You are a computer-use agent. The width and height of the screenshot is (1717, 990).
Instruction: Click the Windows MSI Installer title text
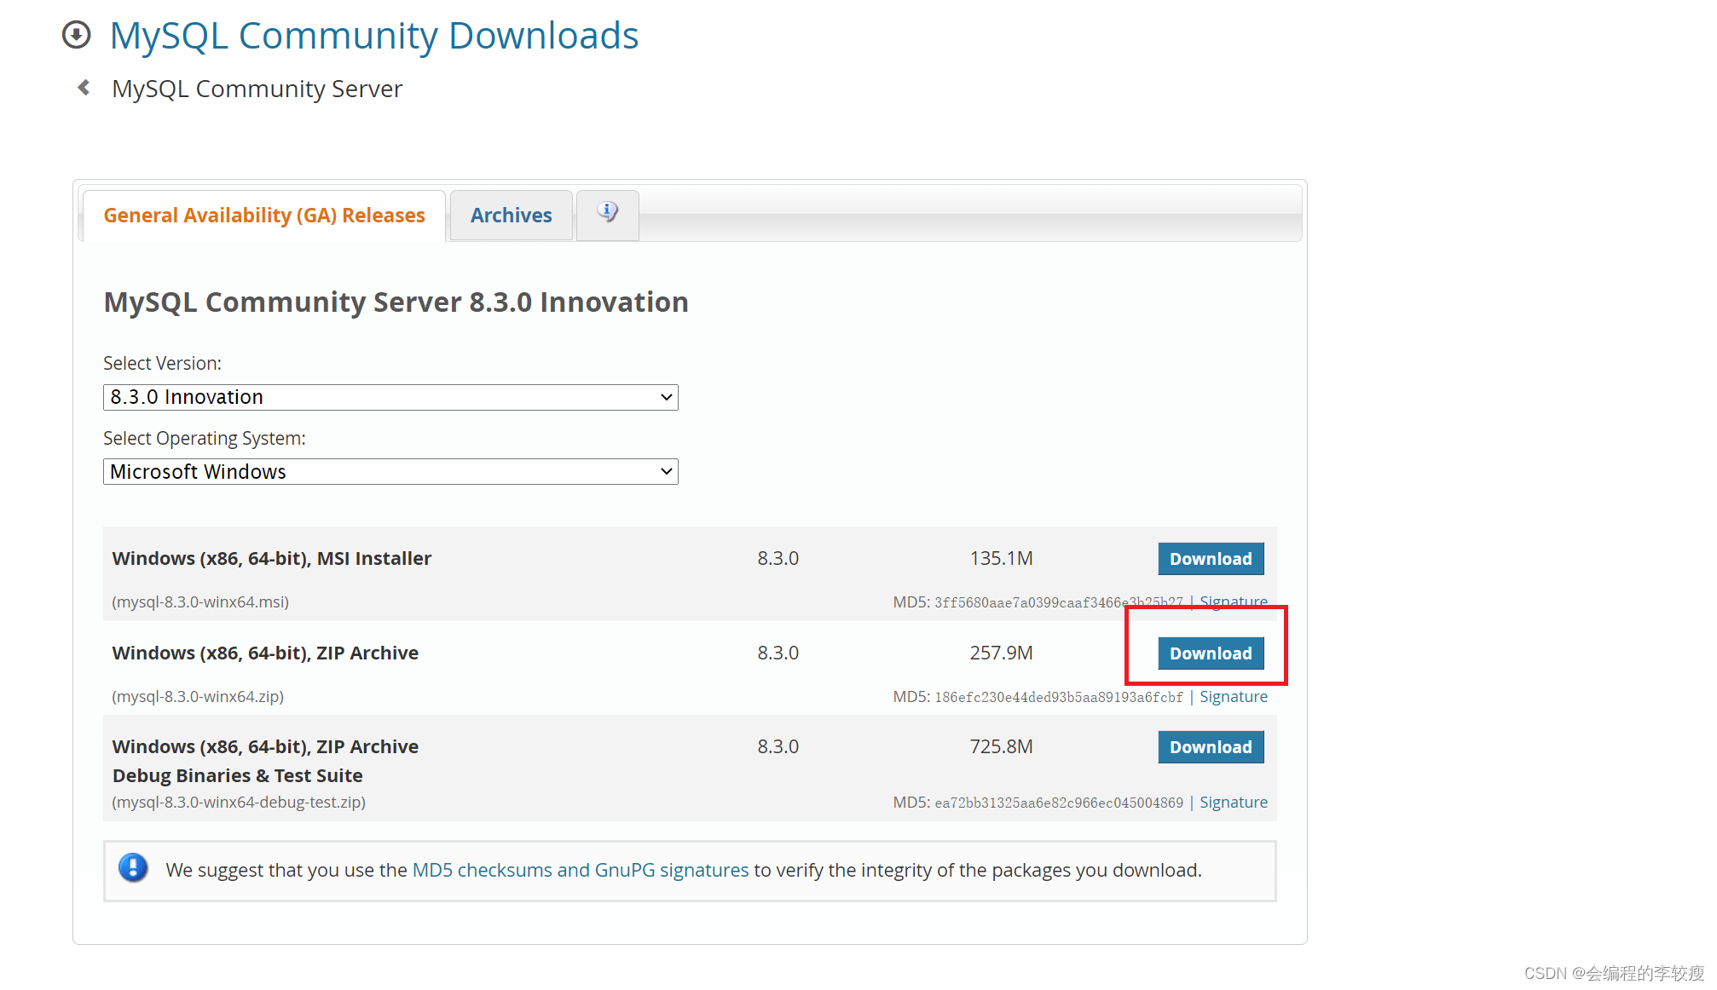(x=272, y=559)
